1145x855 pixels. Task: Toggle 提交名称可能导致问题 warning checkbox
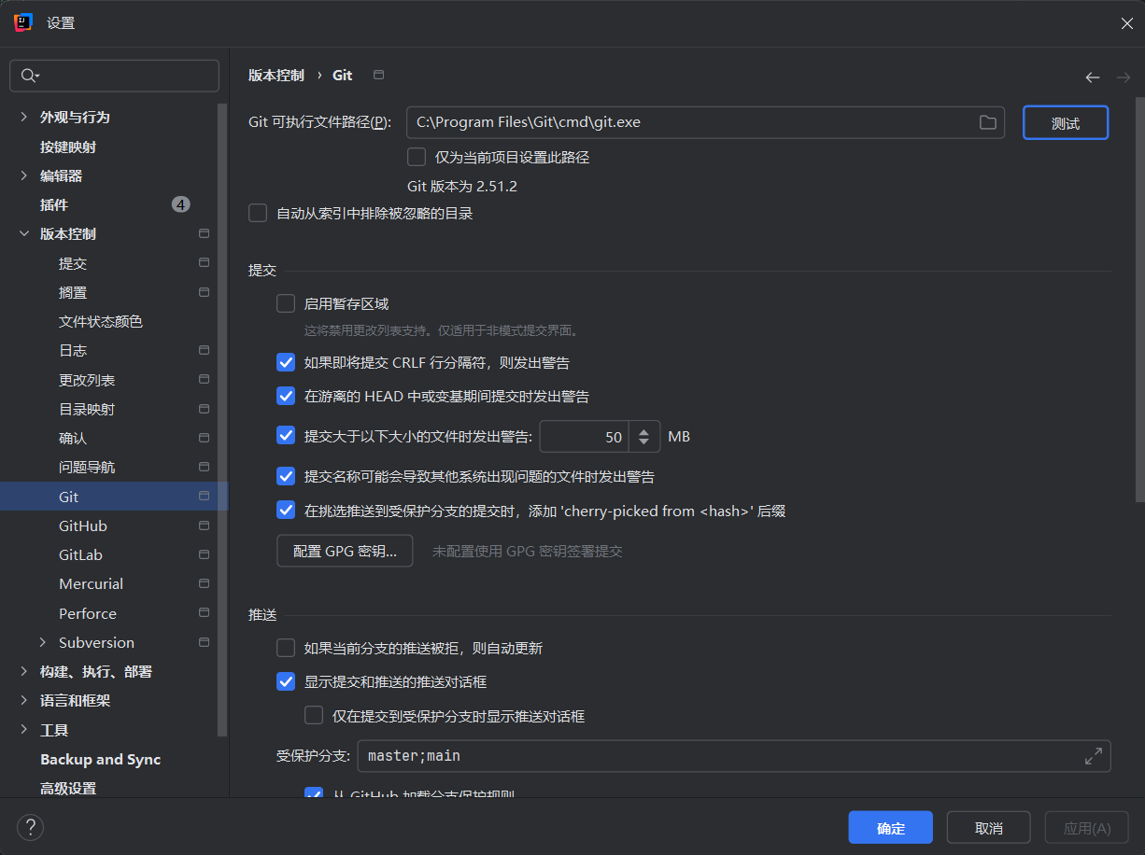[x=286, y=476]
